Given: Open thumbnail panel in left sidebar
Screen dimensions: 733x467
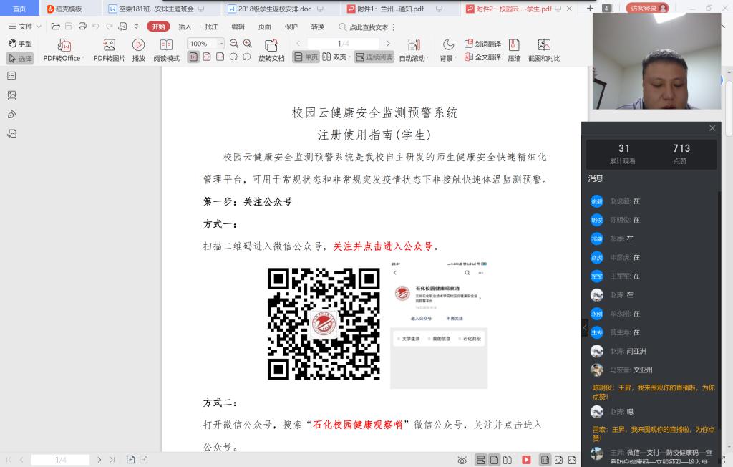Looking at the screenshot, I should point(11,95).
